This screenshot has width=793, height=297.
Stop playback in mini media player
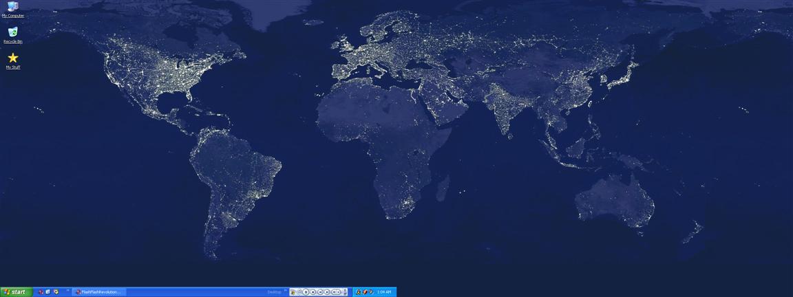tap(313, 292)
